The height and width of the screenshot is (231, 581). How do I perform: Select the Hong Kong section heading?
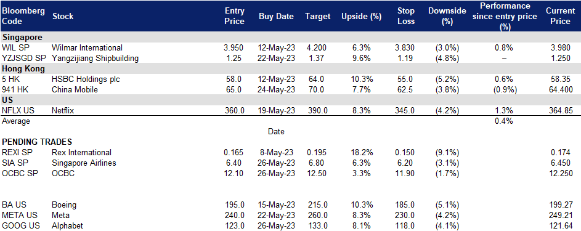pos(23,68)
